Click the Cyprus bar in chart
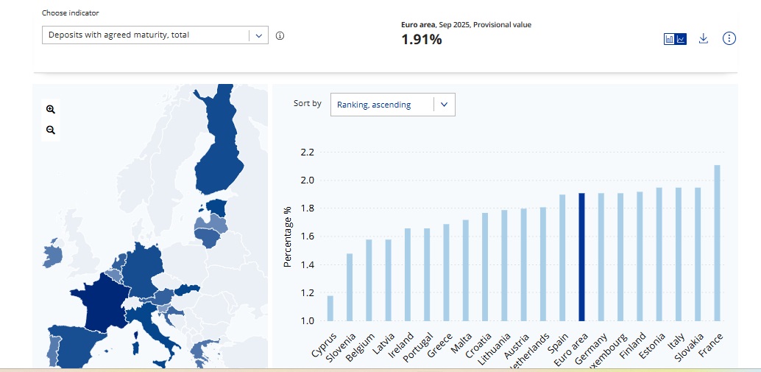The image size is (761, 372). pos(330,308)
